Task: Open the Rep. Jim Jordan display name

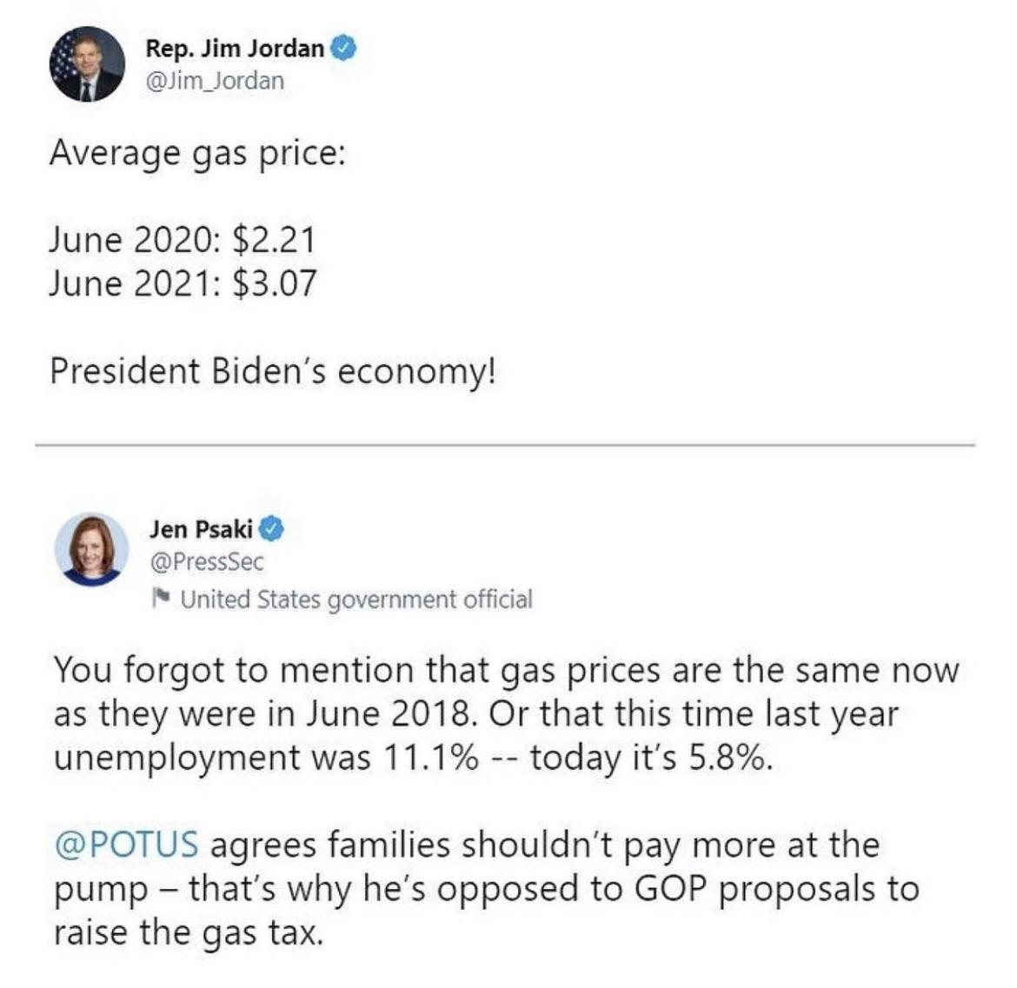Action: (x=235, y=49)
